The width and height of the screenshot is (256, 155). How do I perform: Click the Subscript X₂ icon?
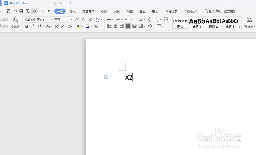(63, 26)
